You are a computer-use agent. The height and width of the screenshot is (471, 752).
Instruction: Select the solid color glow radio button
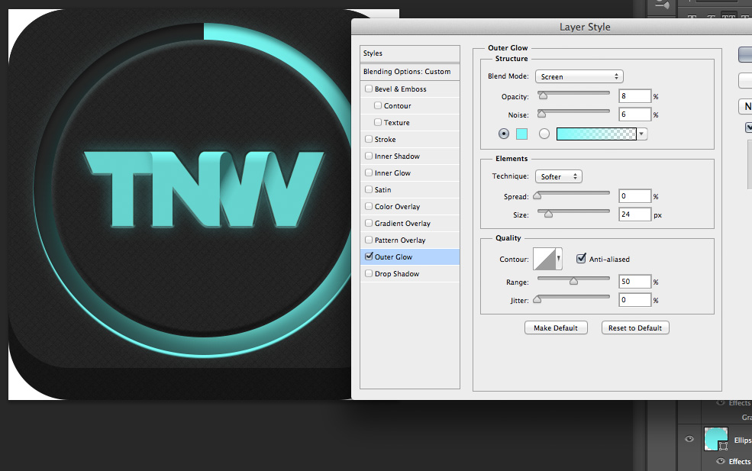504,134
